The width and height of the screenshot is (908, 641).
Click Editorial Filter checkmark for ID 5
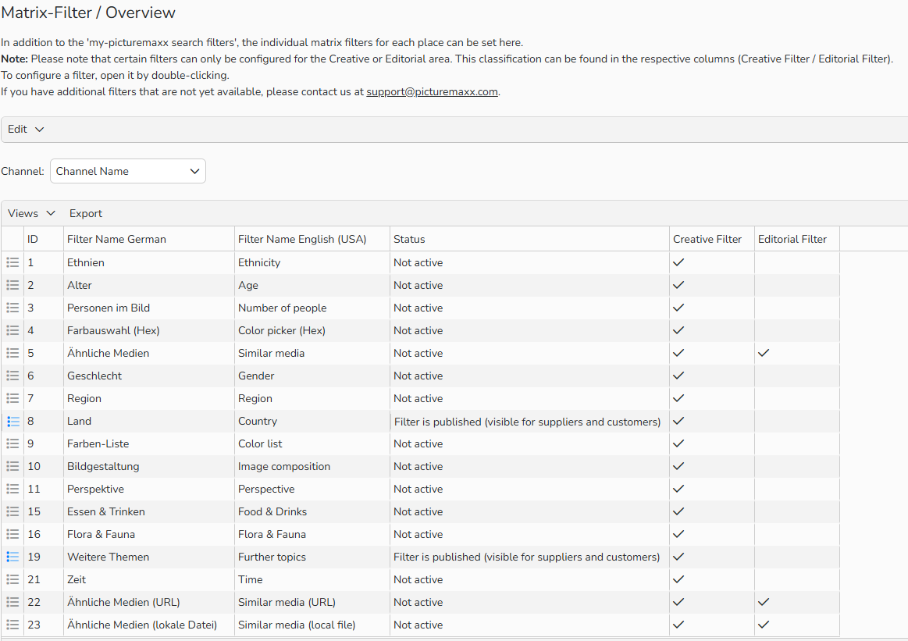point(764,353)
